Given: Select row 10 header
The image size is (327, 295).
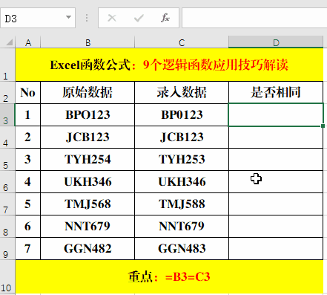Looking at the screenshot, I should pos(7,277).
